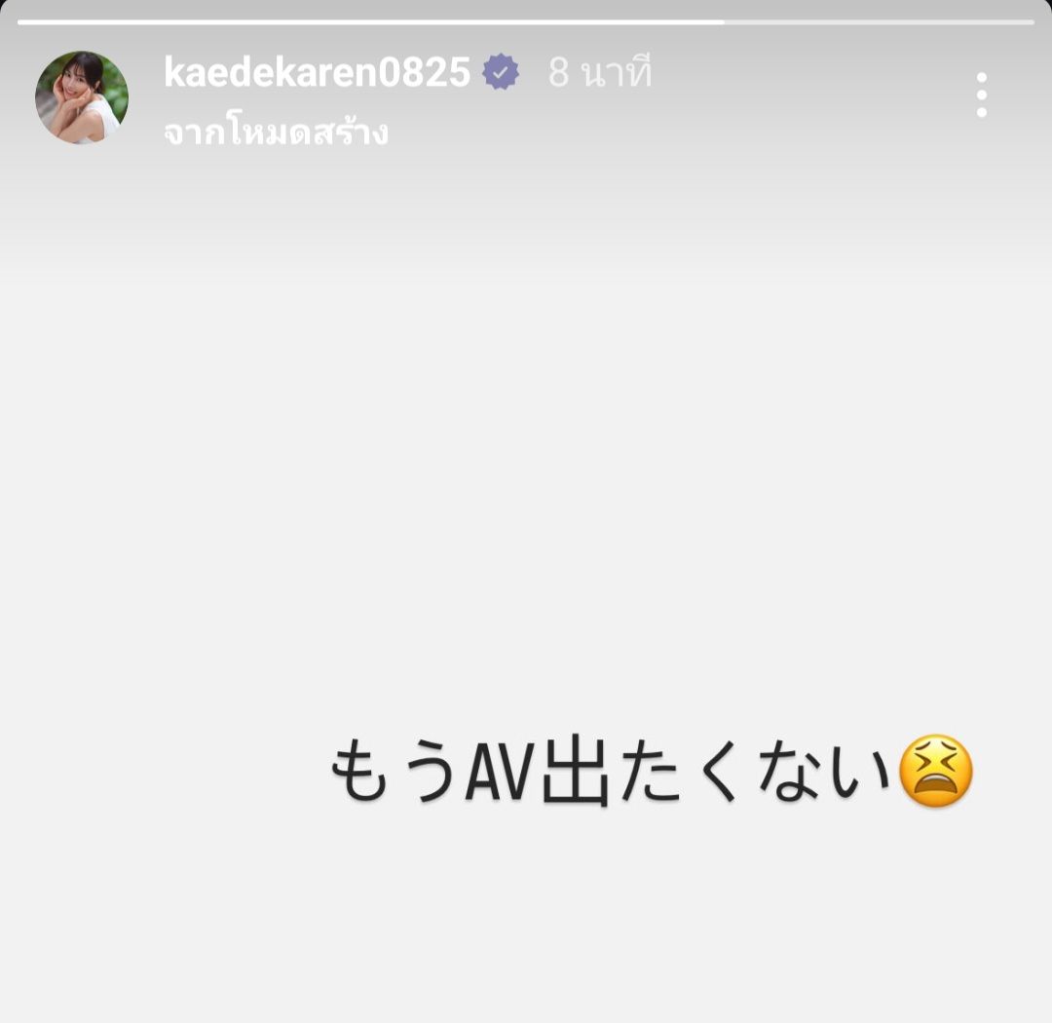
Task: Open the kaedekaren0825 username link
Action: [317, 72]
